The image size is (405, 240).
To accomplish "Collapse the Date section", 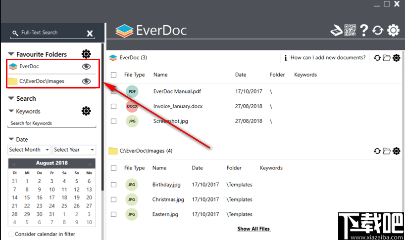I will pos(11,139).
